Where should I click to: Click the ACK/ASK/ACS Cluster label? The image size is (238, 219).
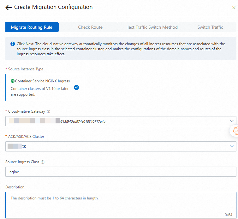26,137
